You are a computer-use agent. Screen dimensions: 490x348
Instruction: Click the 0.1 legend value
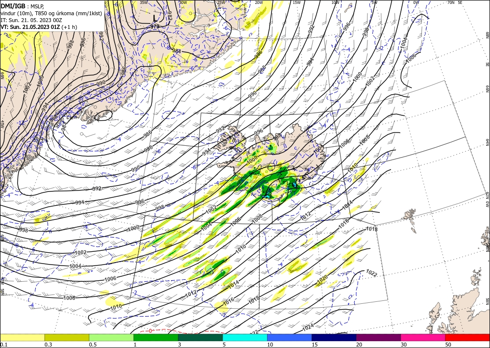(x=3, y=345)
